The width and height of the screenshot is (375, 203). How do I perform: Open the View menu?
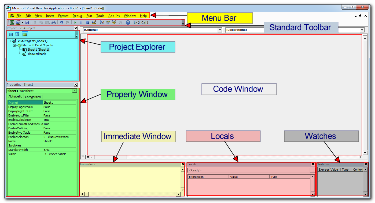coord(38,16)
